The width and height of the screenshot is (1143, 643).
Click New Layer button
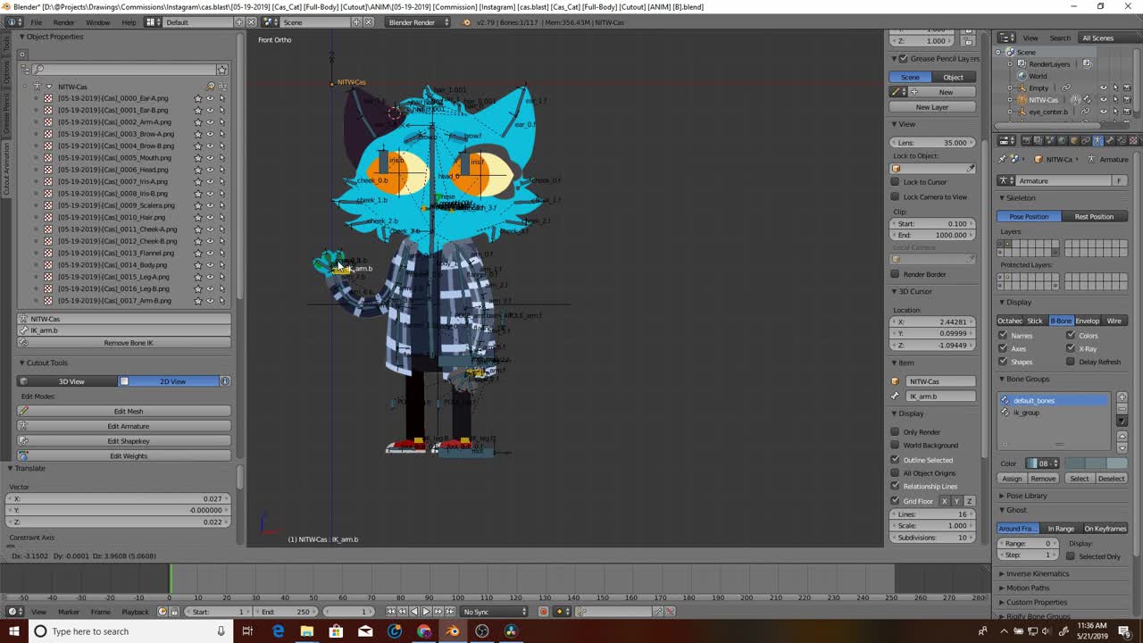pyautogui.click(x=932, y=107)
